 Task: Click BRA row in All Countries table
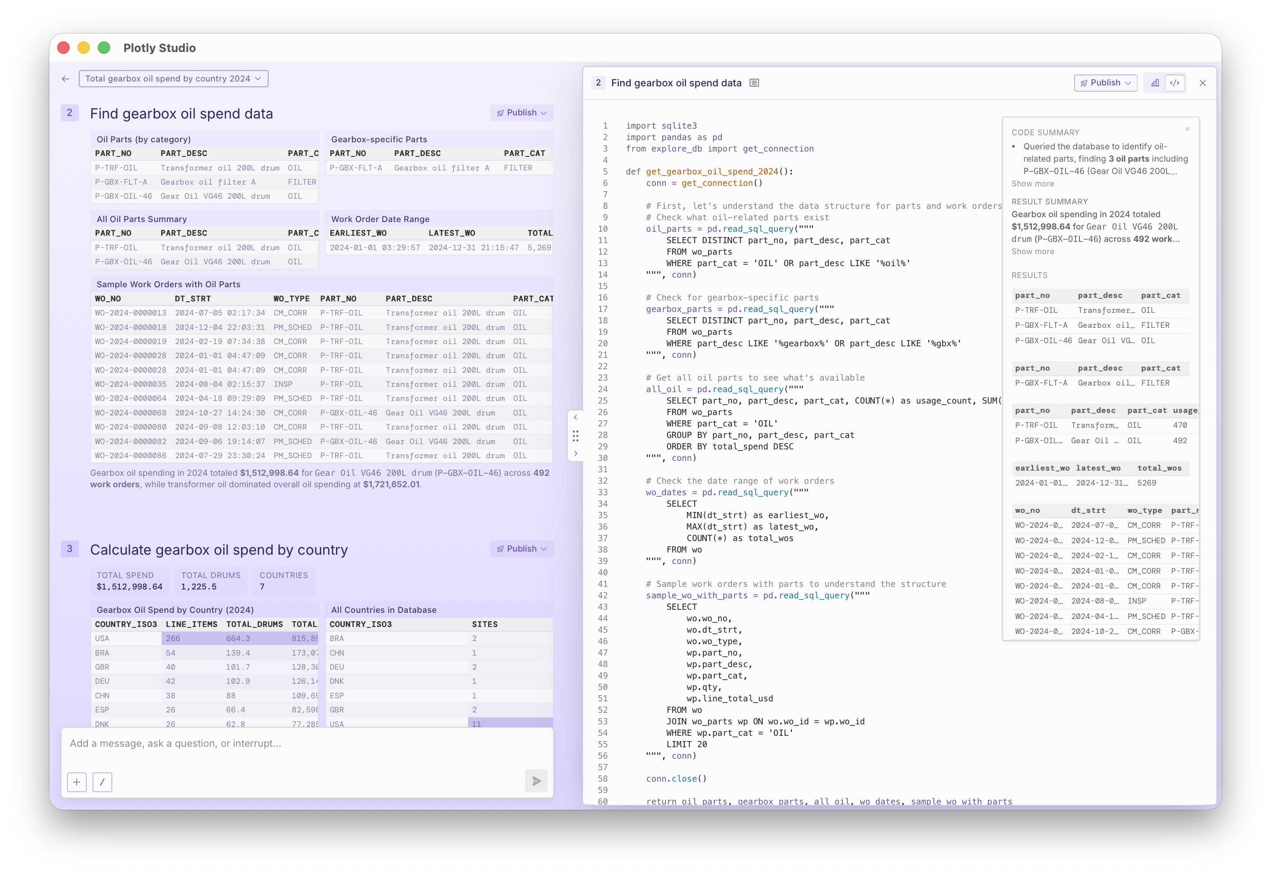tap(439, 639)
